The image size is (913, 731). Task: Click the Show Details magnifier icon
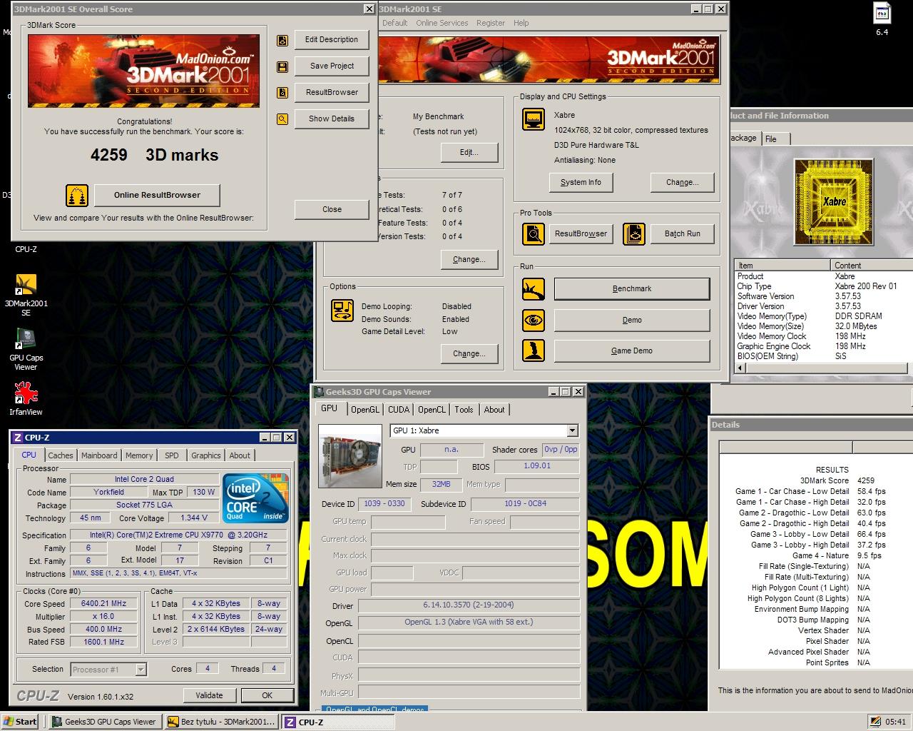tap(282, 119)
